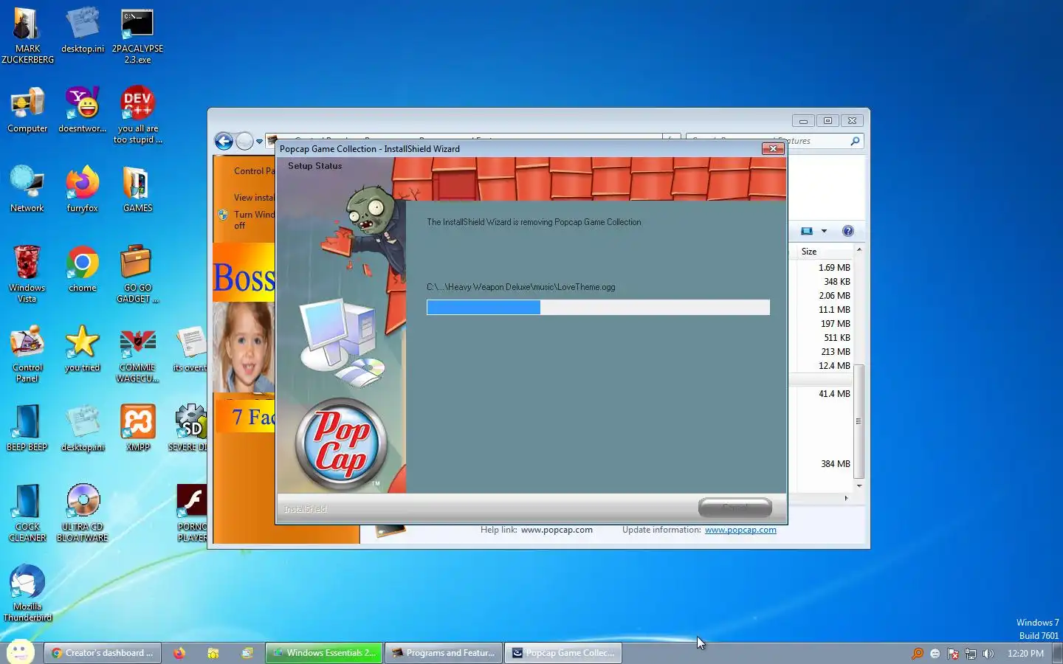Launch the ULTRA CD BLOATWARE disc icon
Screen dimensions: 1063x664
point(83,513)
